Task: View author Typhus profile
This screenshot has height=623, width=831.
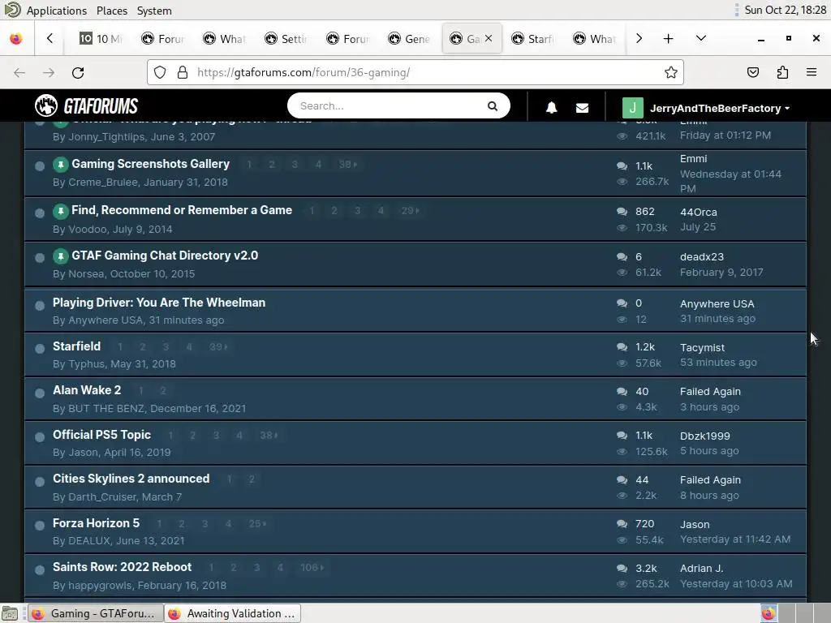Action: 86,364
